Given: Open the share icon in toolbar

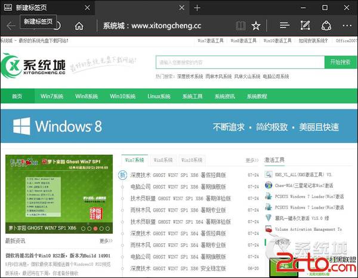Looking at the screenshot, I should (326, 26).
